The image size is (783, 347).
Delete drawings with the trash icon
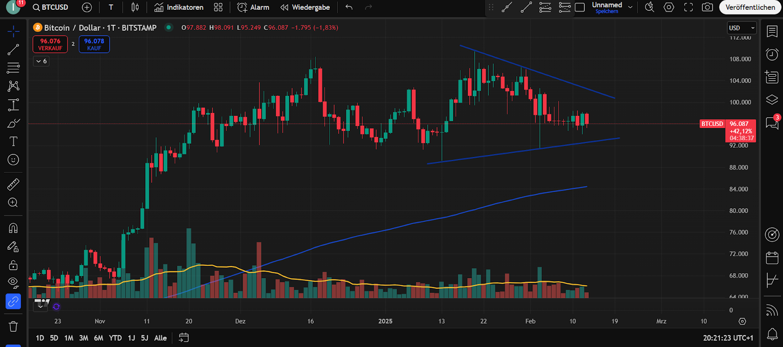[13, 326]
